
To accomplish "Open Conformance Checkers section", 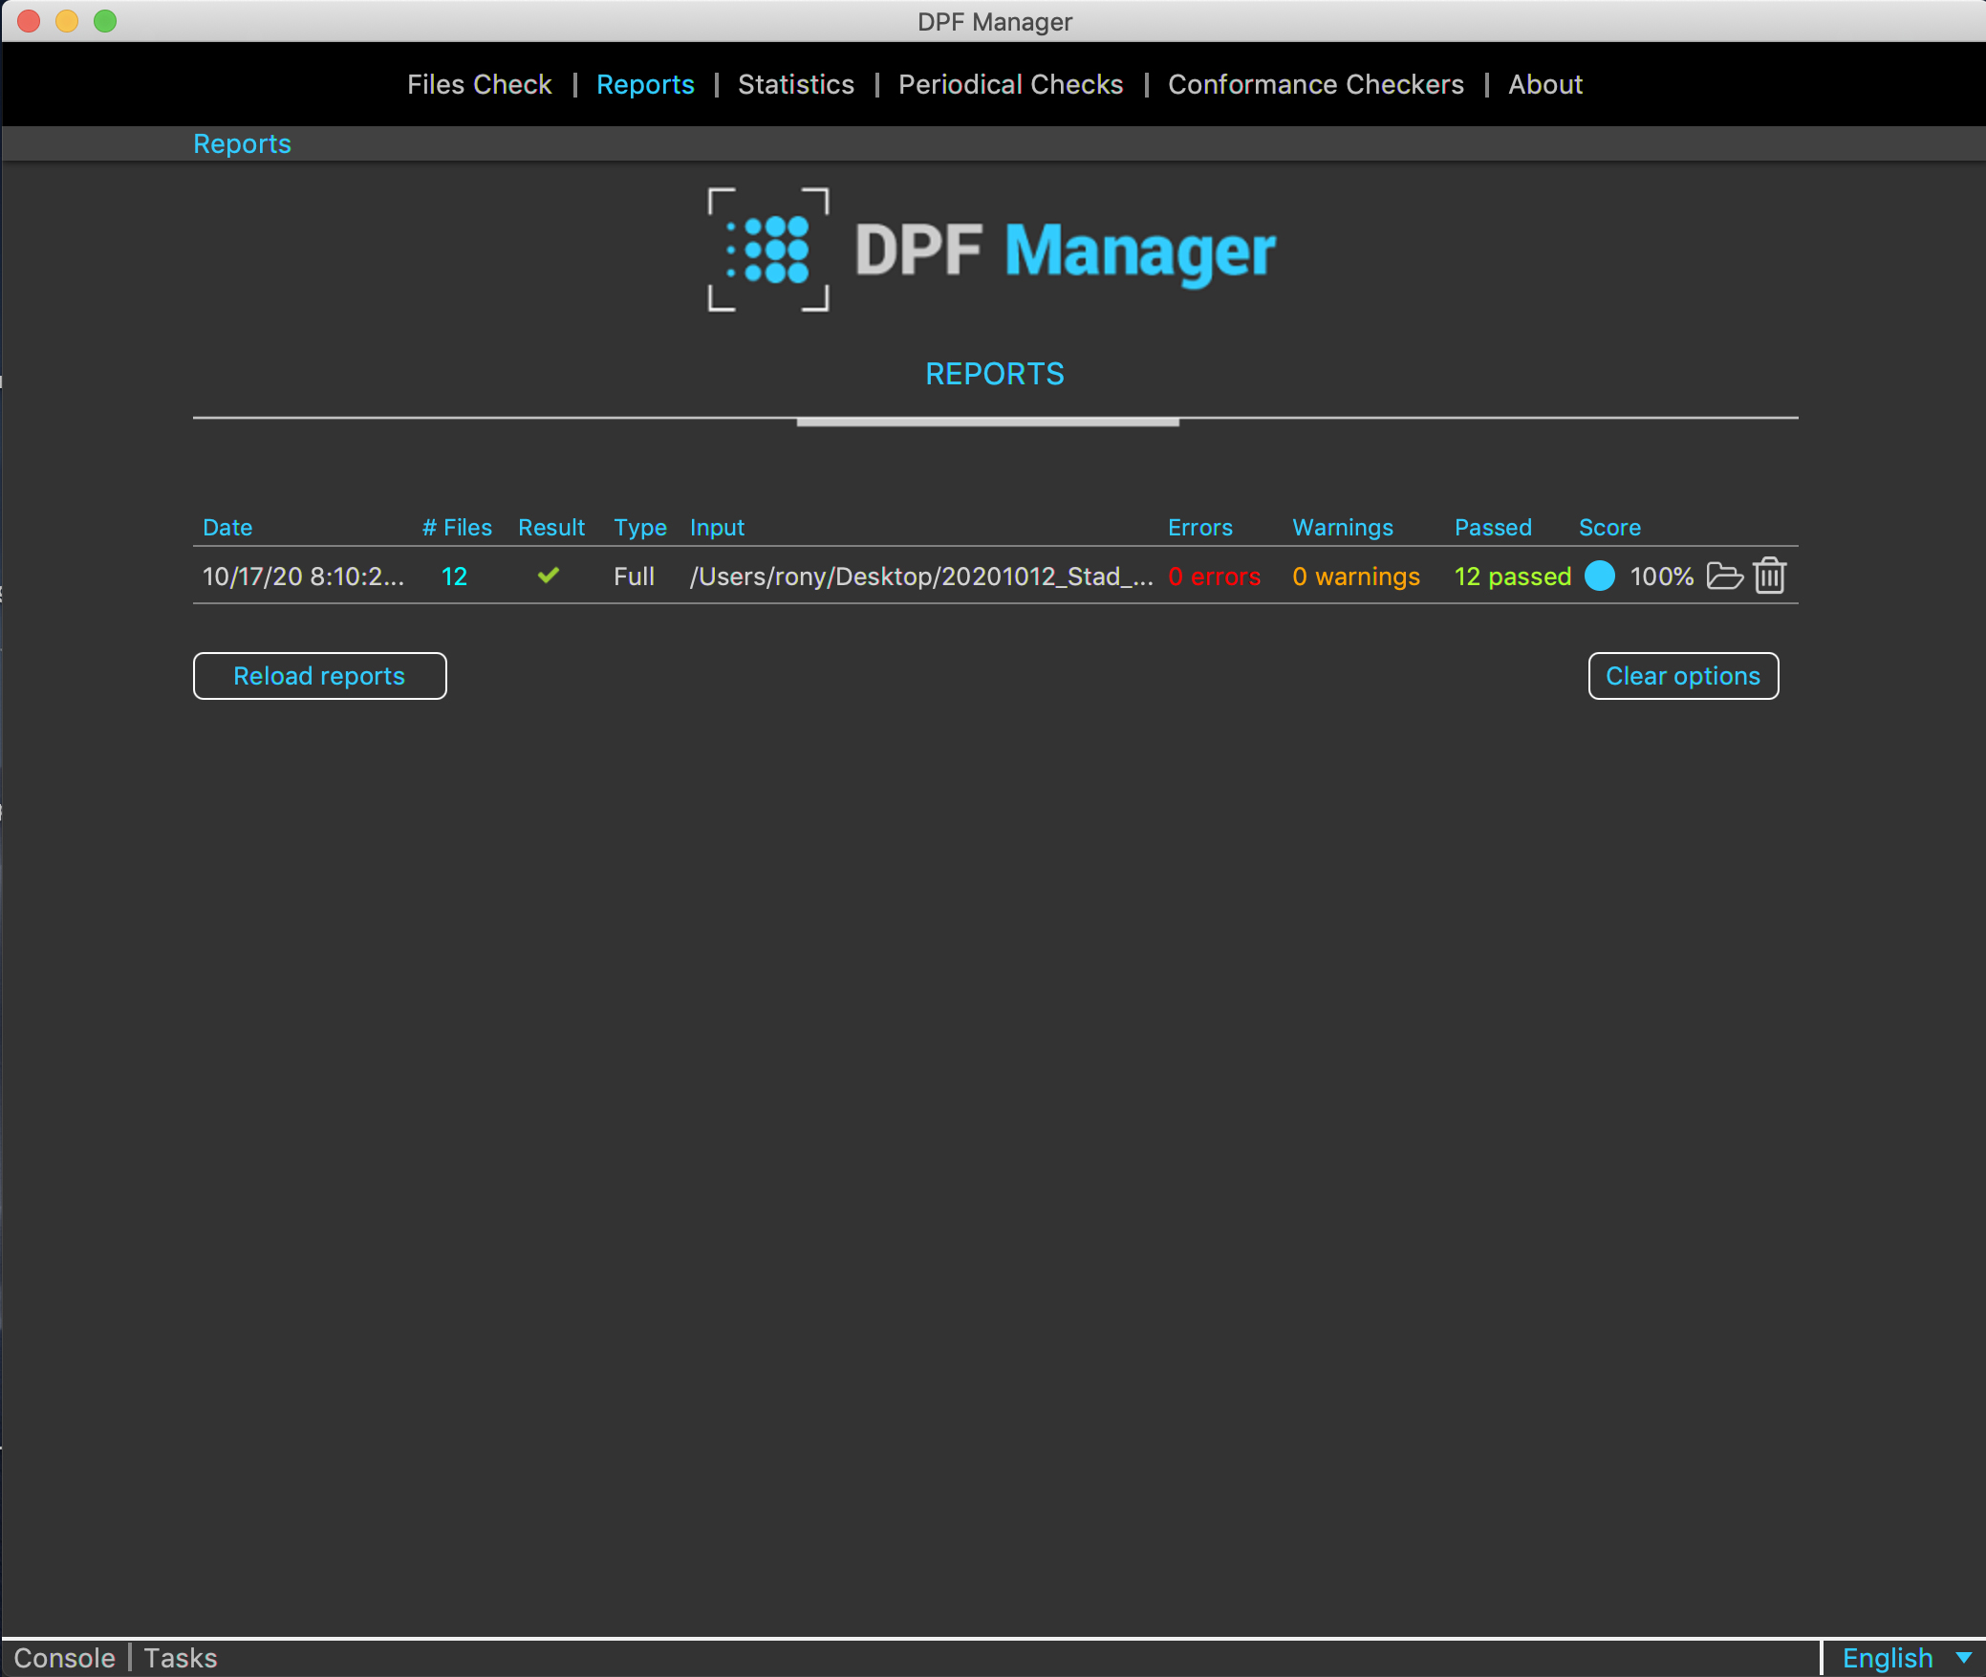I will tap(1315, 84).
